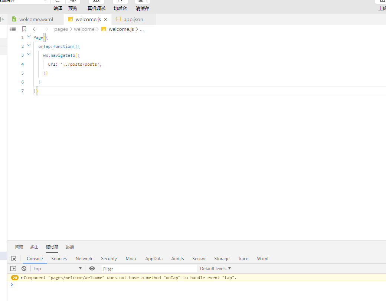Open the Trace devtools tab
The height and width of the screenshot is (301, 386).
pyautogui.click(x=243, y=259)
